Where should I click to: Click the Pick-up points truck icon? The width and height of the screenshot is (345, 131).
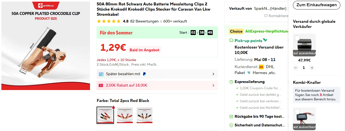pos(231,41)
